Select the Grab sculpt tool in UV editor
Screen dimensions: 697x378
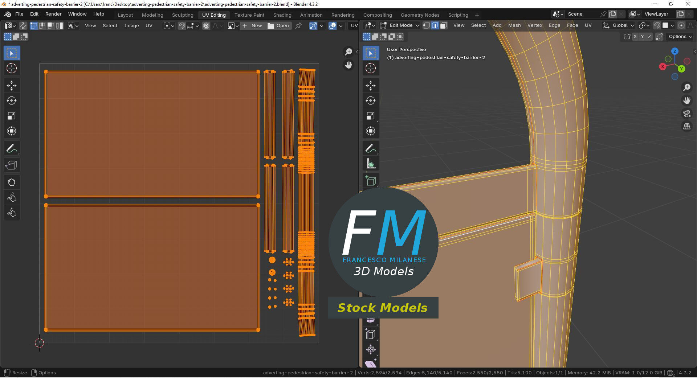(12, 182)
